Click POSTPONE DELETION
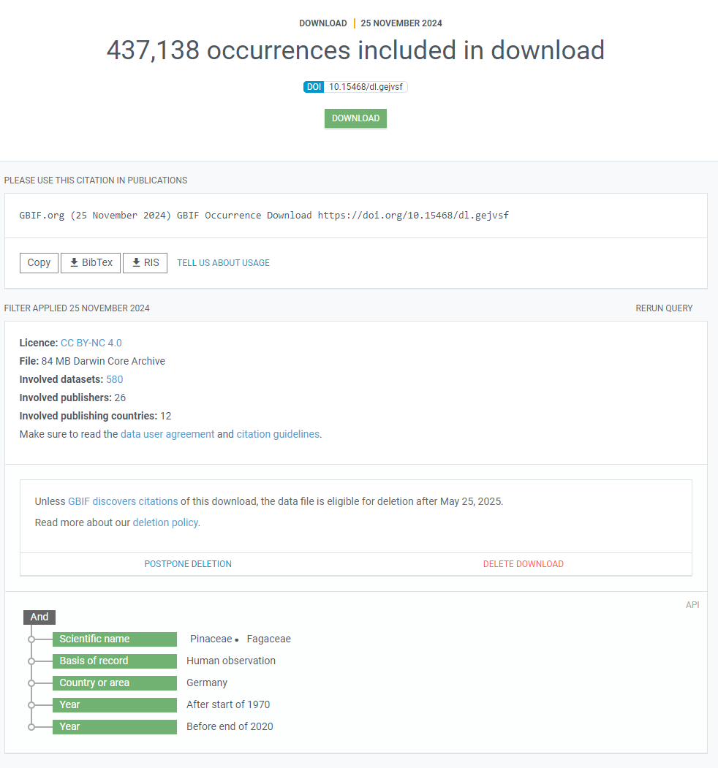The image size is (718, 768). [188, 564]
